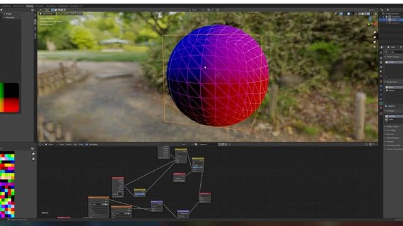Expand the Metadata panel
This screenshot has height=226, width=403.
[10, 18]
